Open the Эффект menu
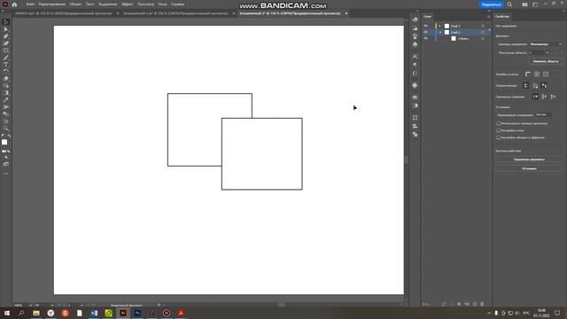Viewport: 567px width, 319px height. pos(128,4)
